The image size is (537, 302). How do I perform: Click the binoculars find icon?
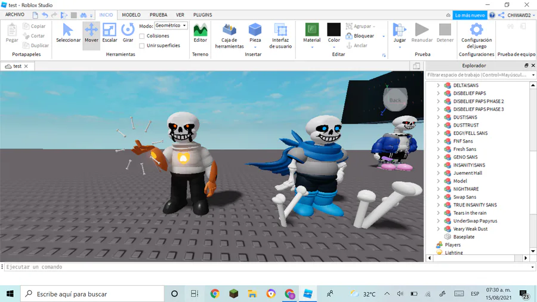[84, 15]
